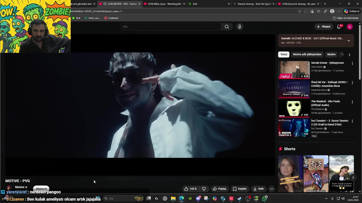The height and width of the screenshot is (203, 362).
Task: Download the video with İndir
Action: pyautogui.click(x=258, y=189)
